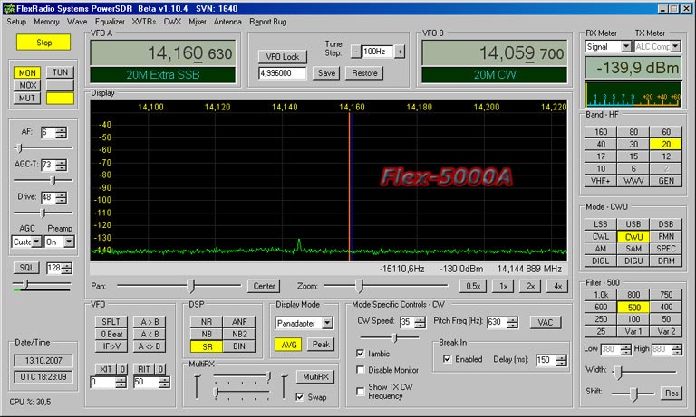Click Save next to the frequency field
The width and height of the screenshot is (696, 417).
click(326, 73)
